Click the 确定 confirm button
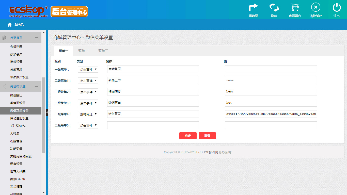Screen dimensions: 347x195 pos(188,136)
